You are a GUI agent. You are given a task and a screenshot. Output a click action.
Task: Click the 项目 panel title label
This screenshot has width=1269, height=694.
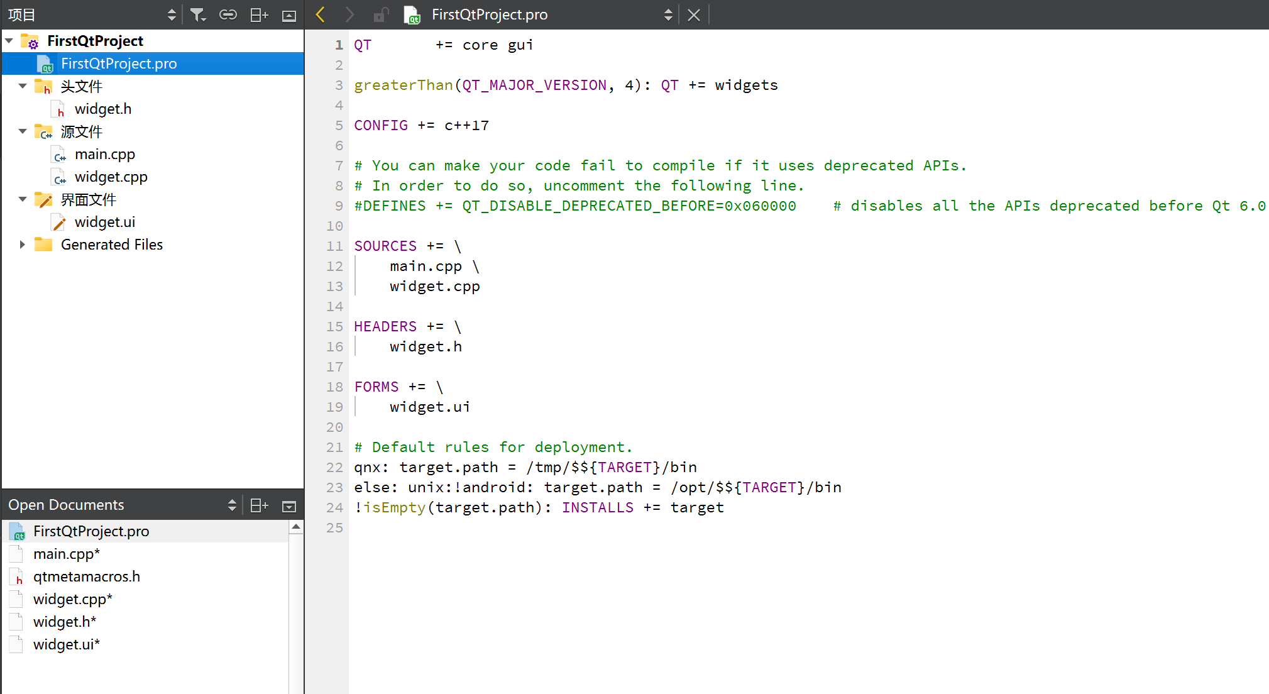point(22,14)
